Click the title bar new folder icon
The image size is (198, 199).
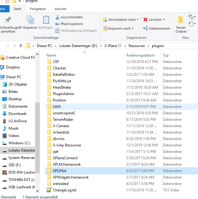coord(14,2)
